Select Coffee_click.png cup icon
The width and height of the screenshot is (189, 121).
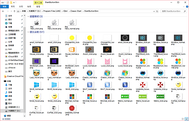[x=54, y=108]
